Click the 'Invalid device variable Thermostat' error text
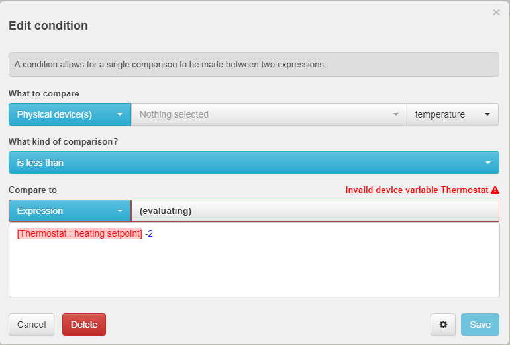The height and width of the screenshot is (345, 510). (x=417, y=190)
